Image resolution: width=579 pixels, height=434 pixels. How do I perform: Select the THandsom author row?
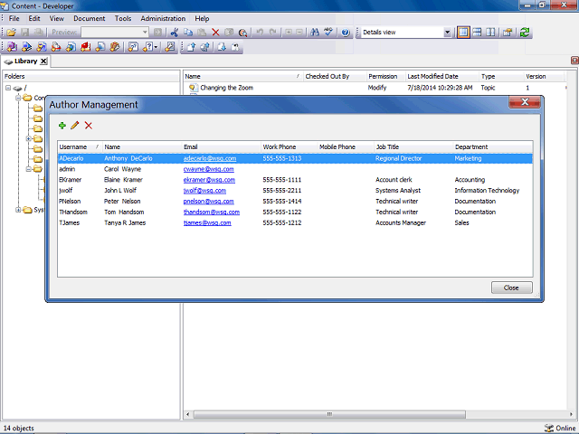295,212
